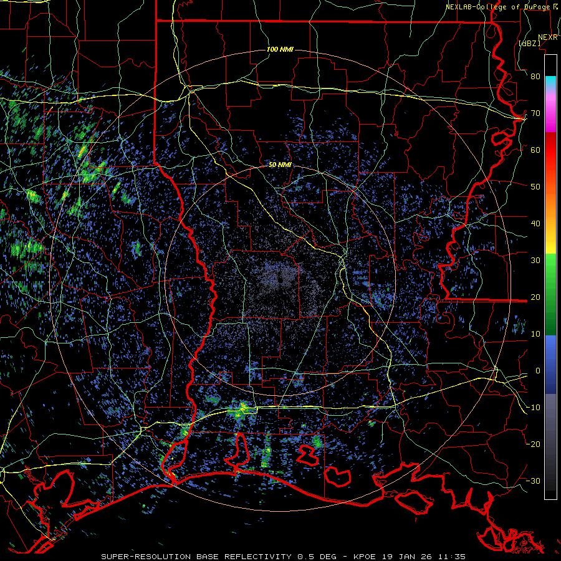Click the -10 dBZ value on the scale
This screenshot has height=561, width=561.
pos(533,408)
